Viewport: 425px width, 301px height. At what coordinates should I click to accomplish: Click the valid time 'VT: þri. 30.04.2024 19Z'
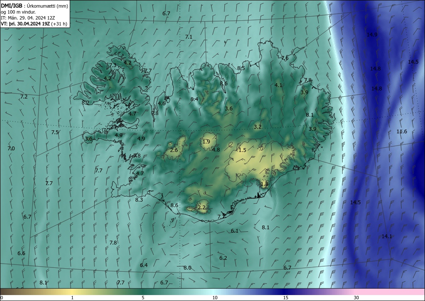point(25,23)
